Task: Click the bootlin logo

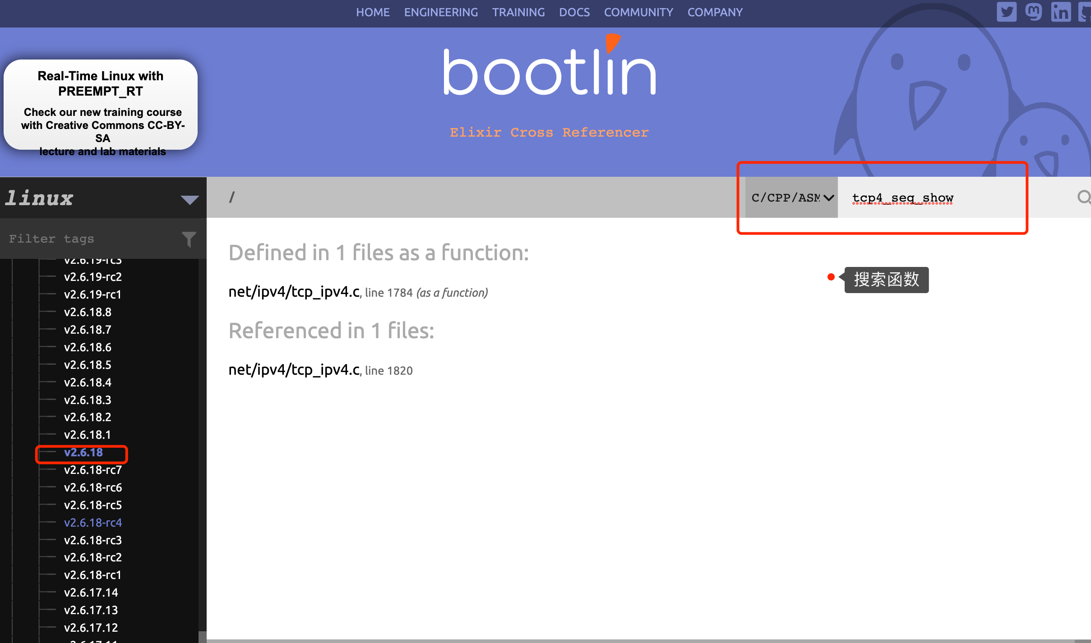Action: click(x=549, y=68)
